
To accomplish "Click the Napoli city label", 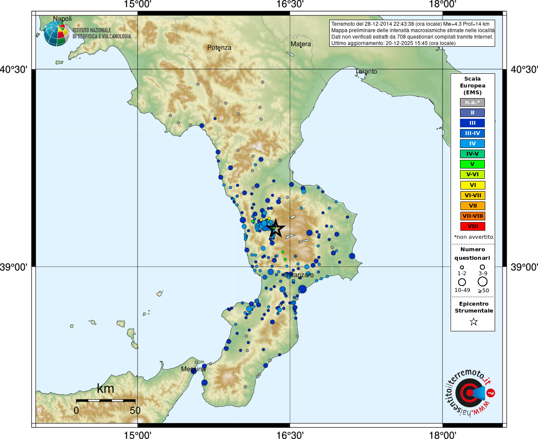I will (x=63, y=19).
